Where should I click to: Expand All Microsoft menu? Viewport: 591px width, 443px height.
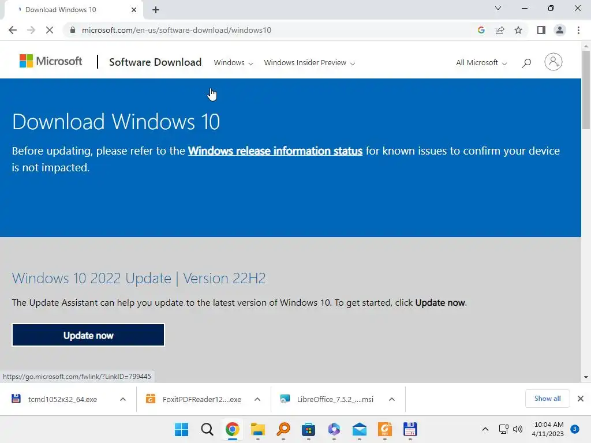coord(481,62)
